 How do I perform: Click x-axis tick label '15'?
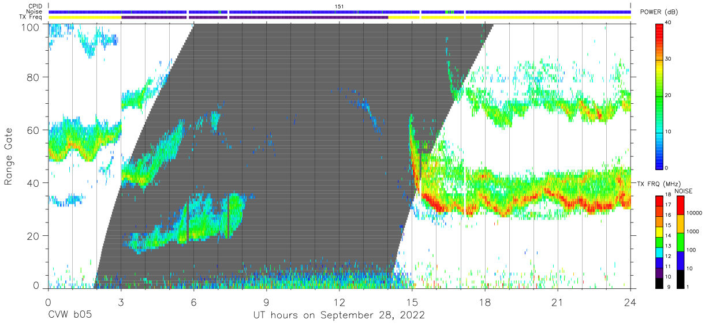412,302
